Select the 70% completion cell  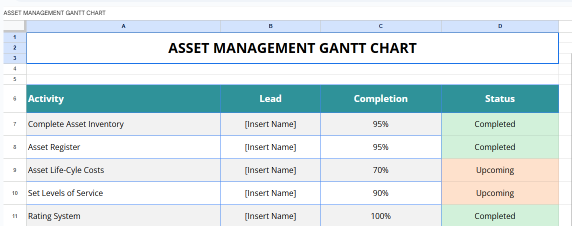point(380,170)
